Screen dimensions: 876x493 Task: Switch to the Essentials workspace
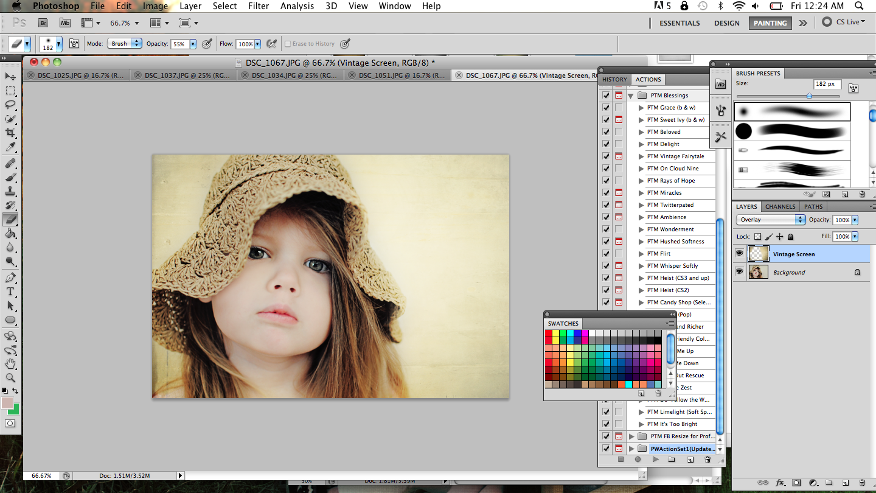(x=680, y=23)
